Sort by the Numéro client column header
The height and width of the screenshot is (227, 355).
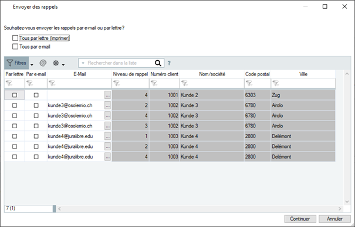coord(164,74)
